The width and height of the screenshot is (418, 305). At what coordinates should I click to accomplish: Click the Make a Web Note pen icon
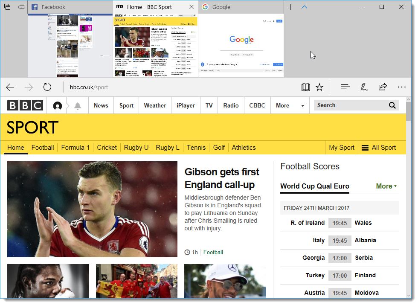tap(364, 87)
